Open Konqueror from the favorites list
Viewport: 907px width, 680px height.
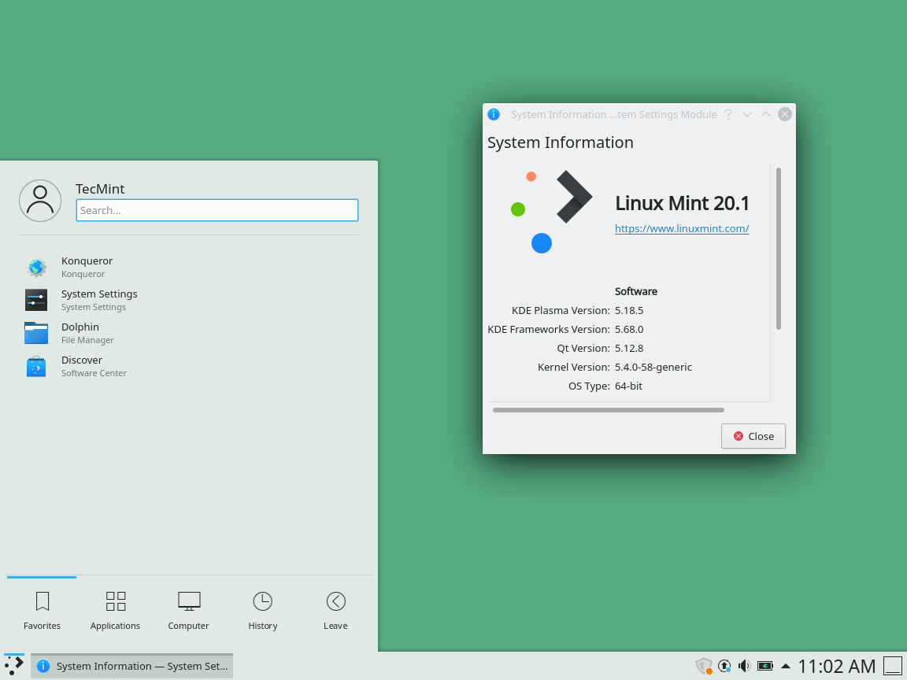87,267
